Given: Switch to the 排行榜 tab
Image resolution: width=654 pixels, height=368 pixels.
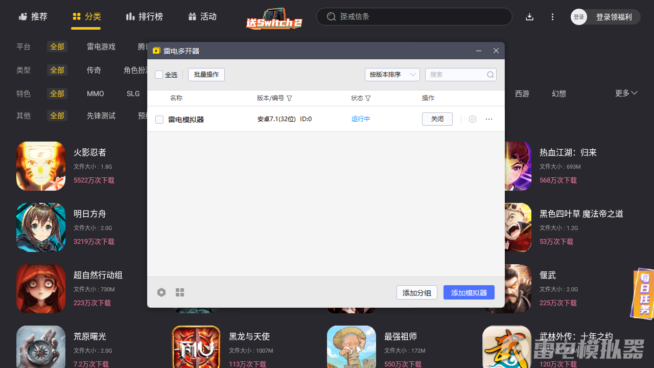Looking at the screenshot, I should (x=145, y=16).
